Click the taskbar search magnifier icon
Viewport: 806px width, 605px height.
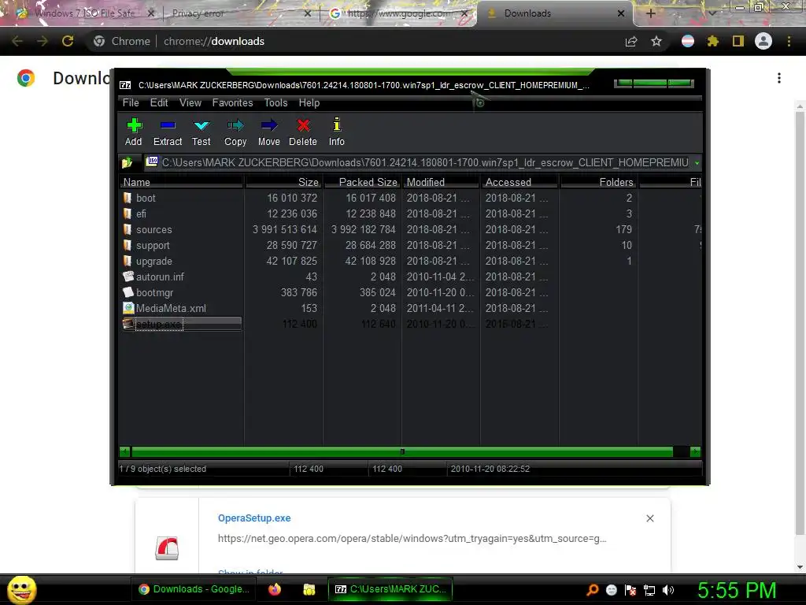(593, 590)
